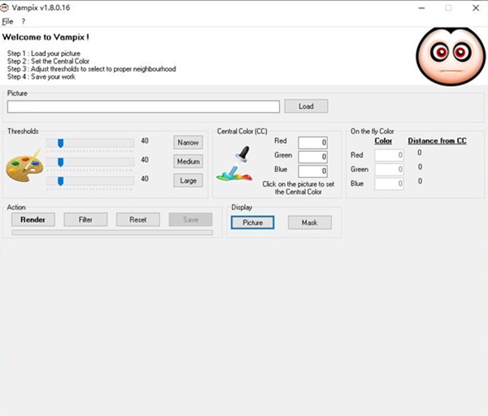Viewport: 488px width, 416px height.
Task: Click the Render button
Action: (x=33, y=219)
